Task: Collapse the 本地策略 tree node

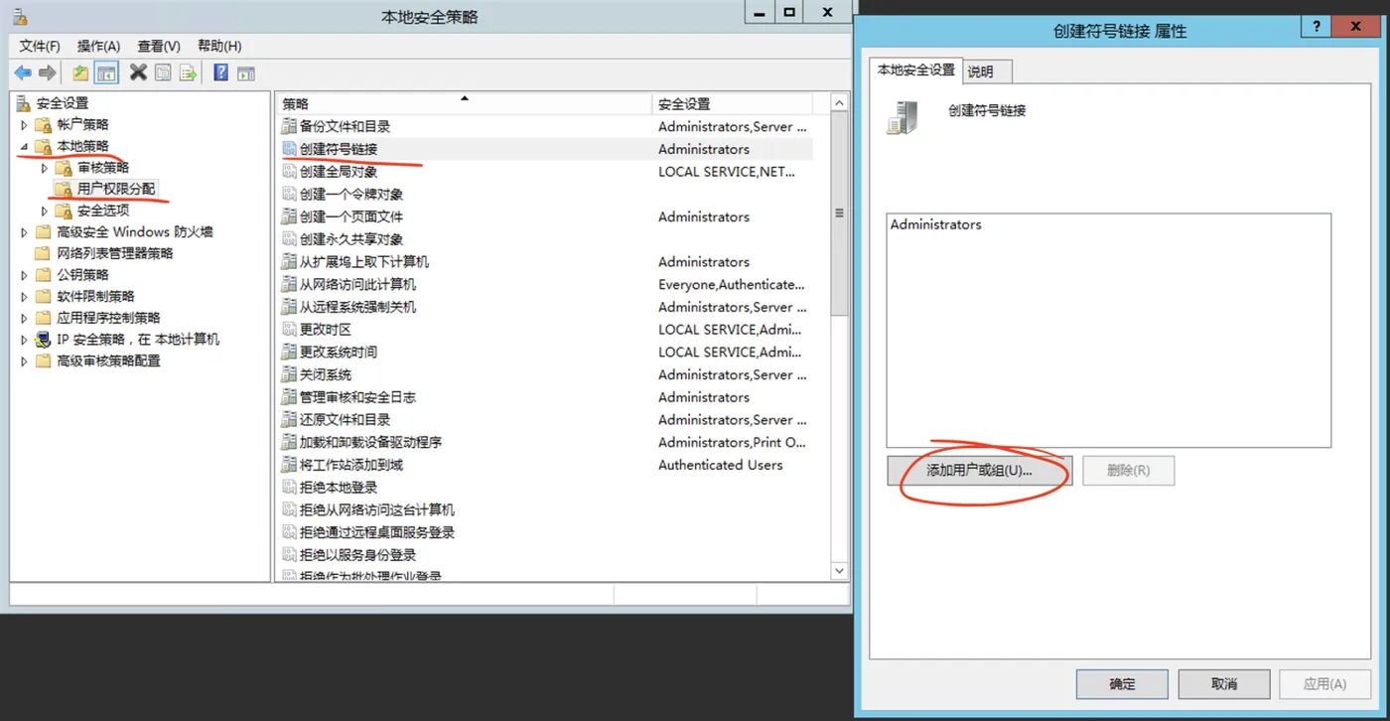Action: 25,147
